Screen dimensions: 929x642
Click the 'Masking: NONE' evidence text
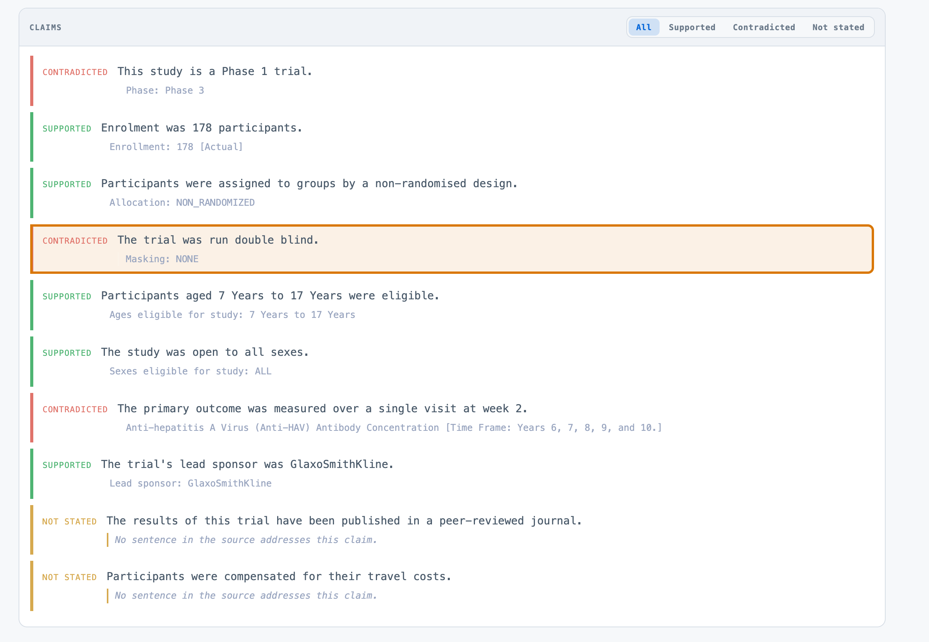[162, 259]
